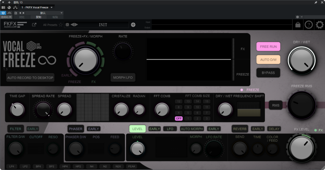
Task: Toggle EARLY next to REVERB
Action: 258,129
